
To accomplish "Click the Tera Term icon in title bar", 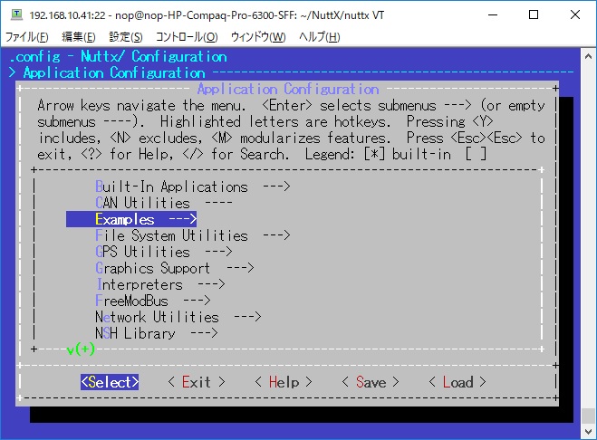I will click(16, 14).
